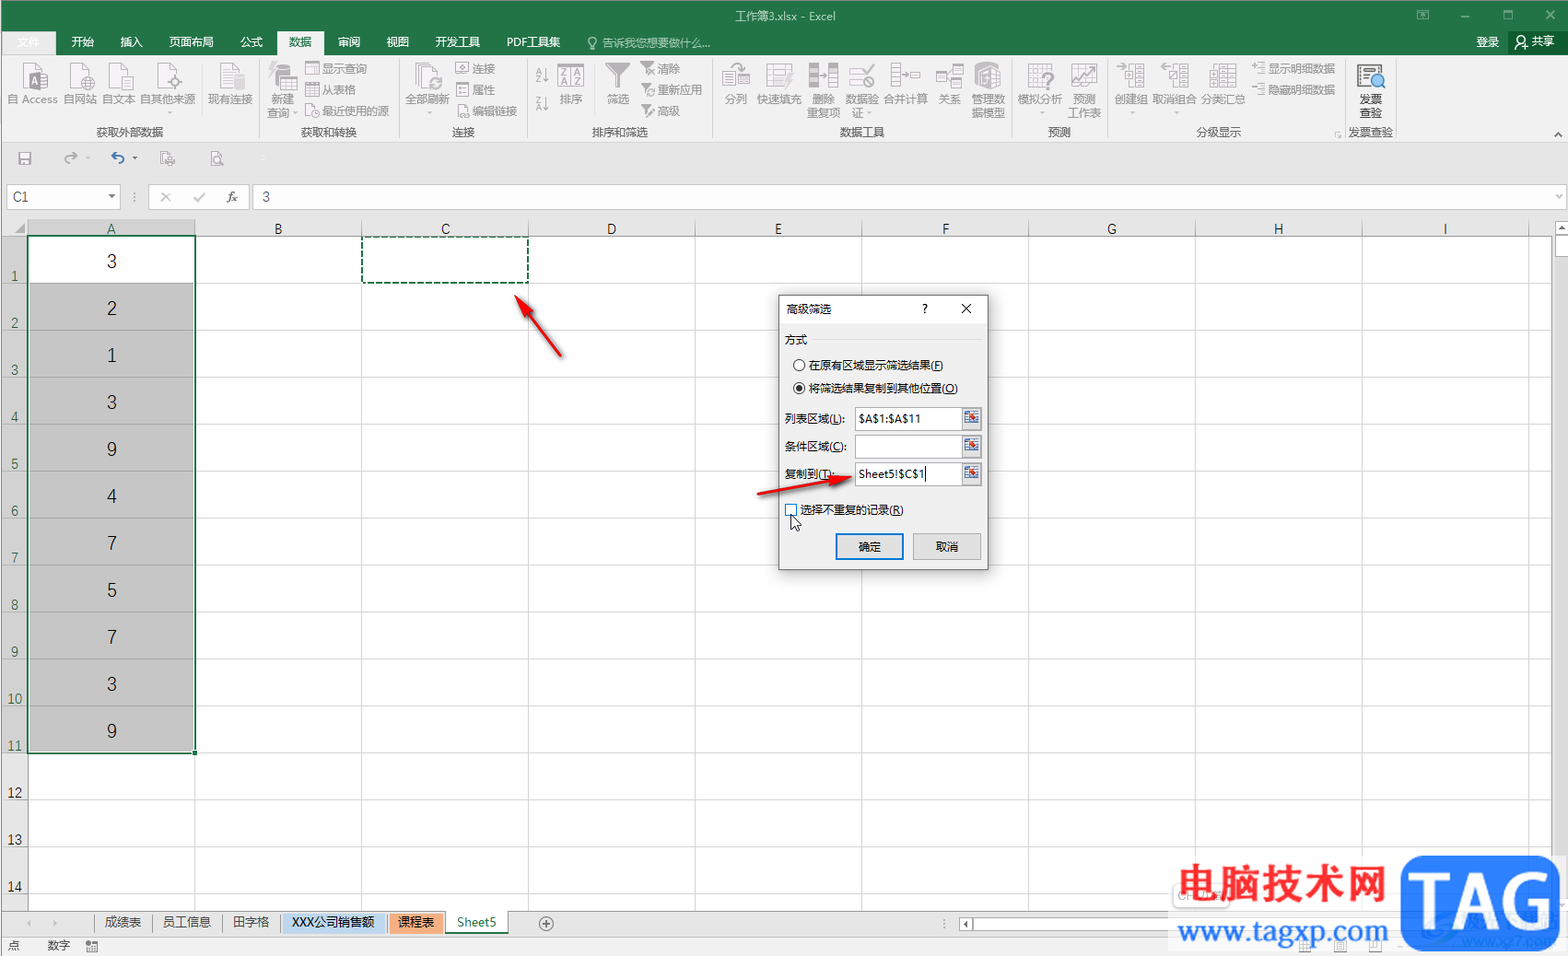Click the 共享 share button
The width and height of the screenshot is (1568, 956).
(1535, 42)
